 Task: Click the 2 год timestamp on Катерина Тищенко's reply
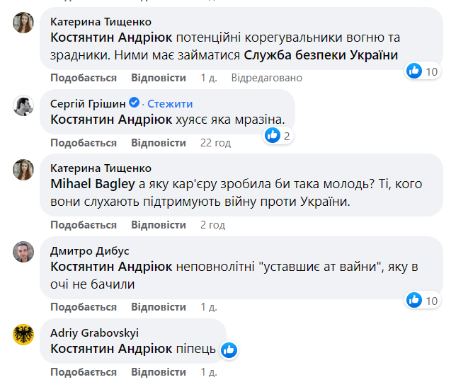pos(212,225)
